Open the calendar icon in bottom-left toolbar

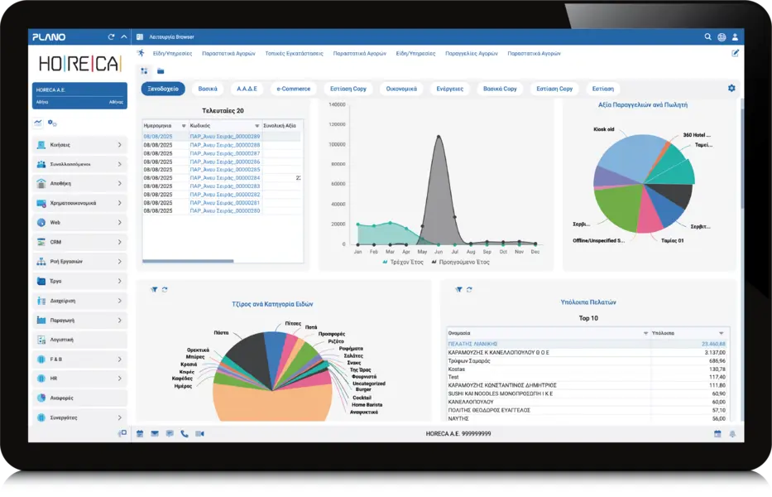click(141, 434)
